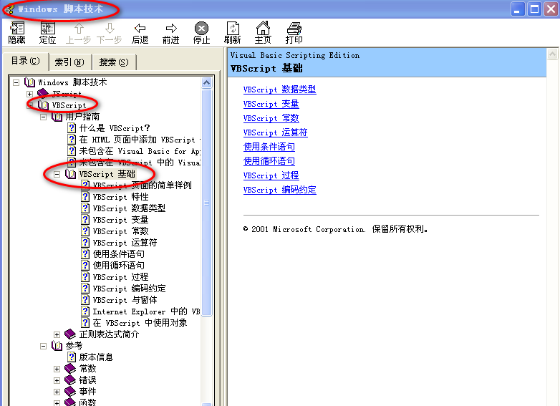Click the page icon beside VBScript 特性

click(x=85, y=197)
